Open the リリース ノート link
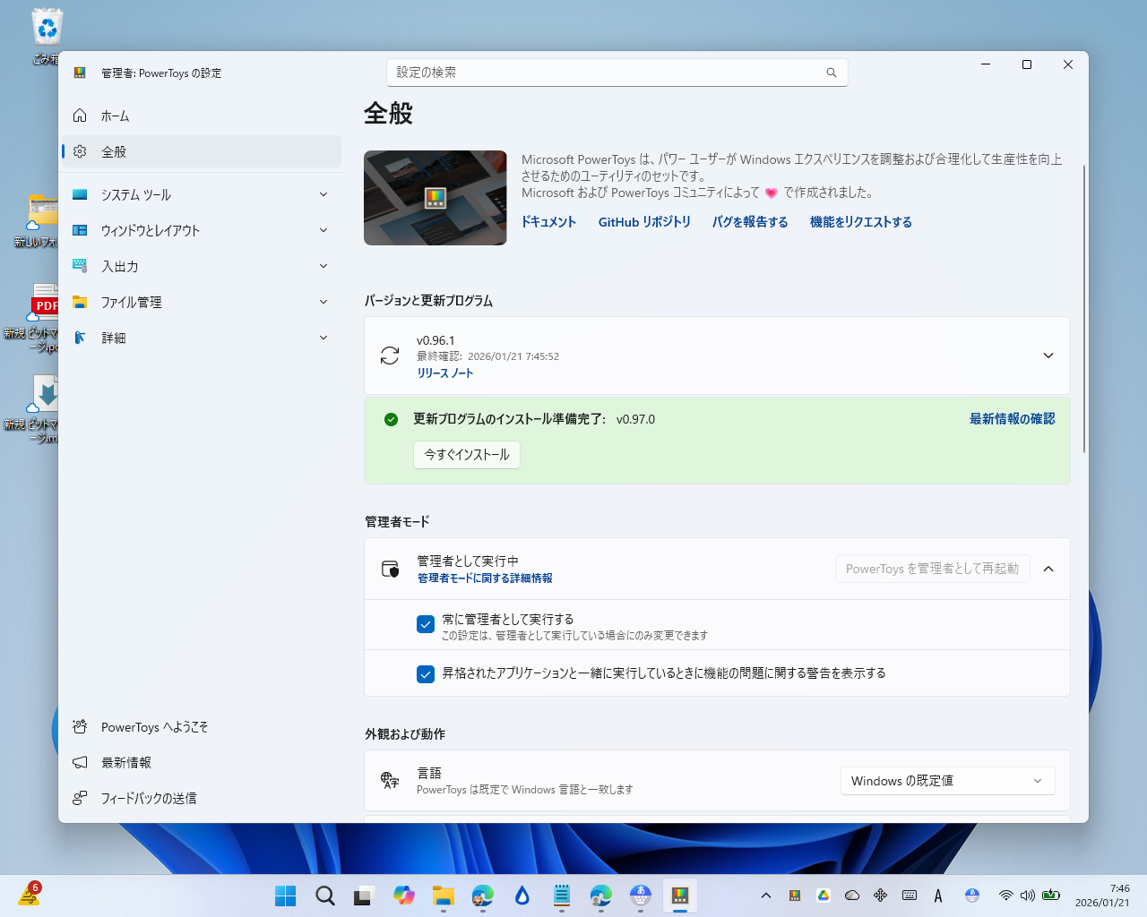Image resolution: width=1147 pixels, height=917 pixels. pyautogui.click(x=444, y=373)
